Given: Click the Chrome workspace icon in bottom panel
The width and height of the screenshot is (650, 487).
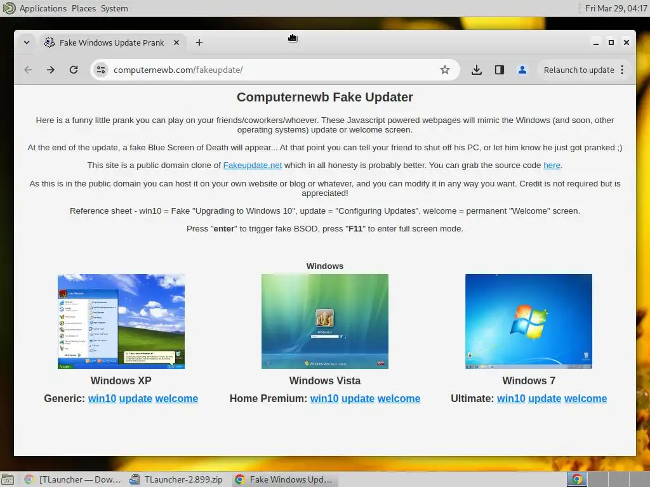Looking at the screenshot, I should tap(577, 479).
